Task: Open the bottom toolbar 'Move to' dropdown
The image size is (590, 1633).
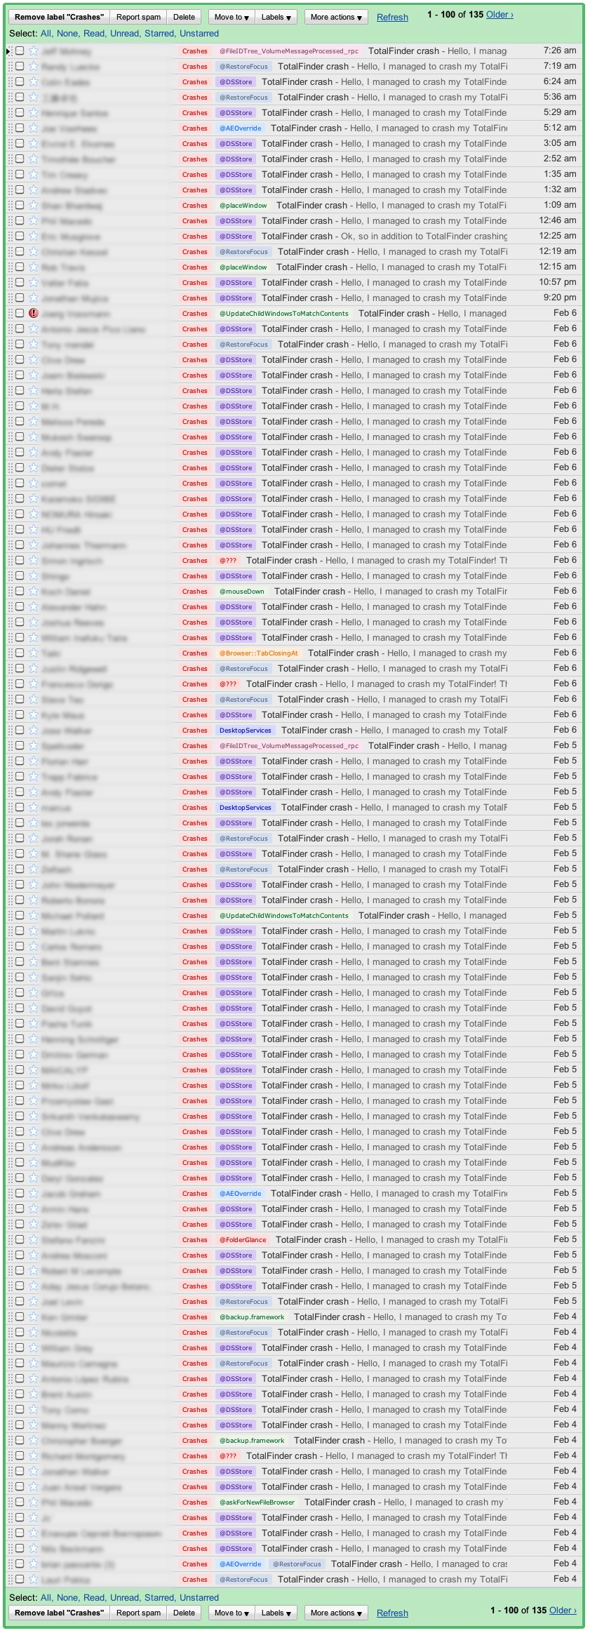Action: click(x=232, y=1613)
